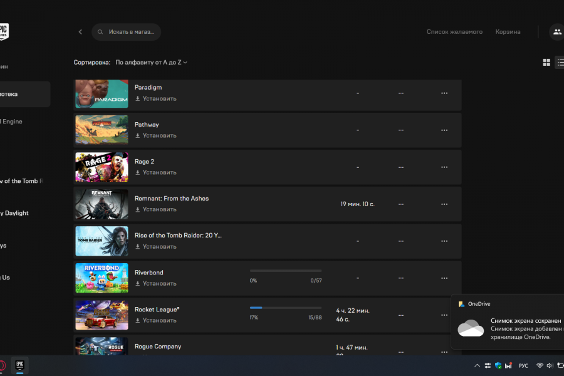
Task: Show hidden tray icons with the taskbar chevron
Action: click(477, 365)
